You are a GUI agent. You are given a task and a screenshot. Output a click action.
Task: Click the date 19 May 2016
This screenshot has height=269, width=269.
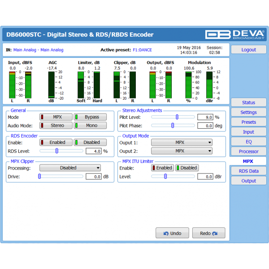pyautogui.click(x=189, y=48)
